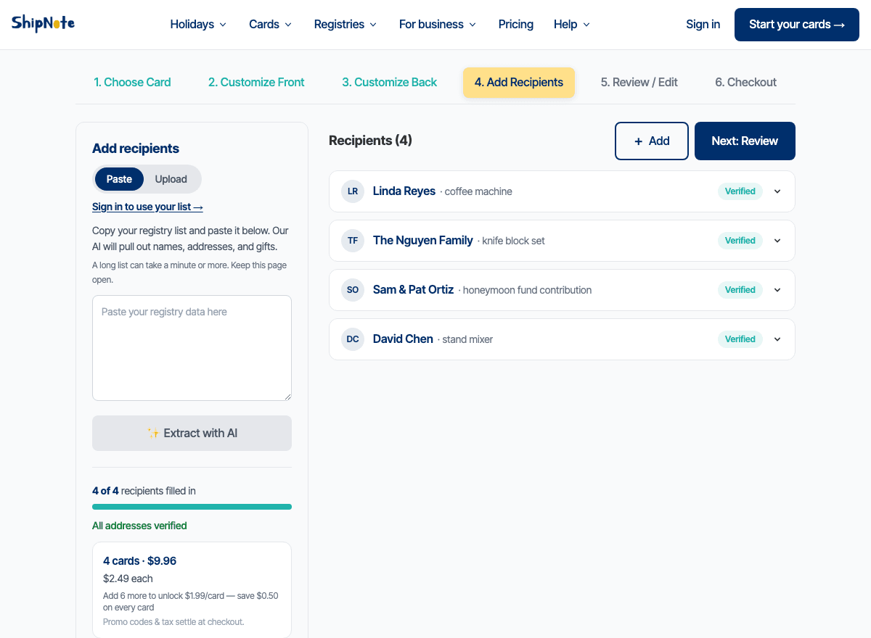This screenshot has height=638, width=871.
Task: Click the Start your cards button
Action: 797,25
